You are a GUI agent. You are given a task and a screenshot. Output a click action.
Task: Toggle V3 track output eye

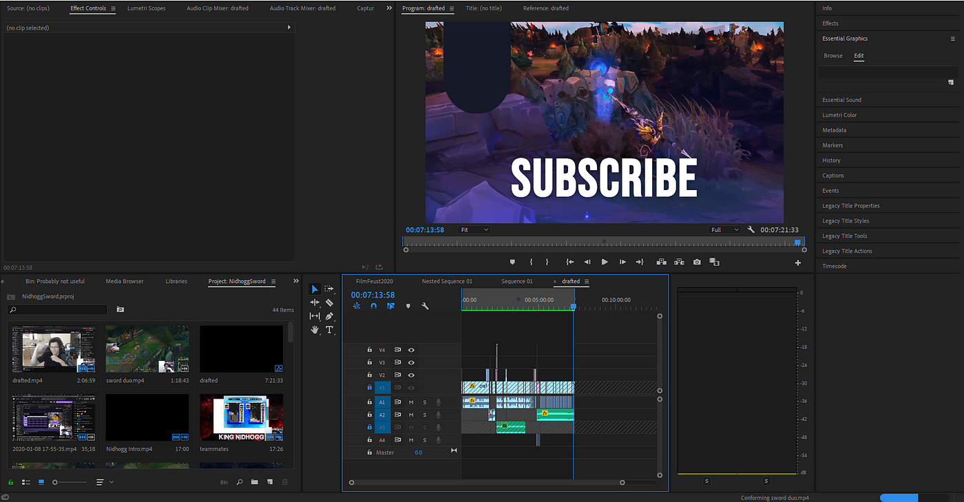click(411, 362)
